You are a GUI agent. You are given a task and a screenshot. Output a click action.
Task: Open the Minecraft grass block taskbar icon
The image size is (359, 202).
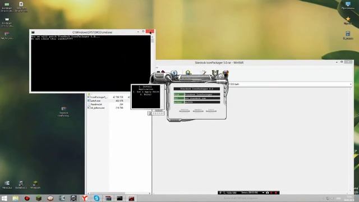point(39,198)
